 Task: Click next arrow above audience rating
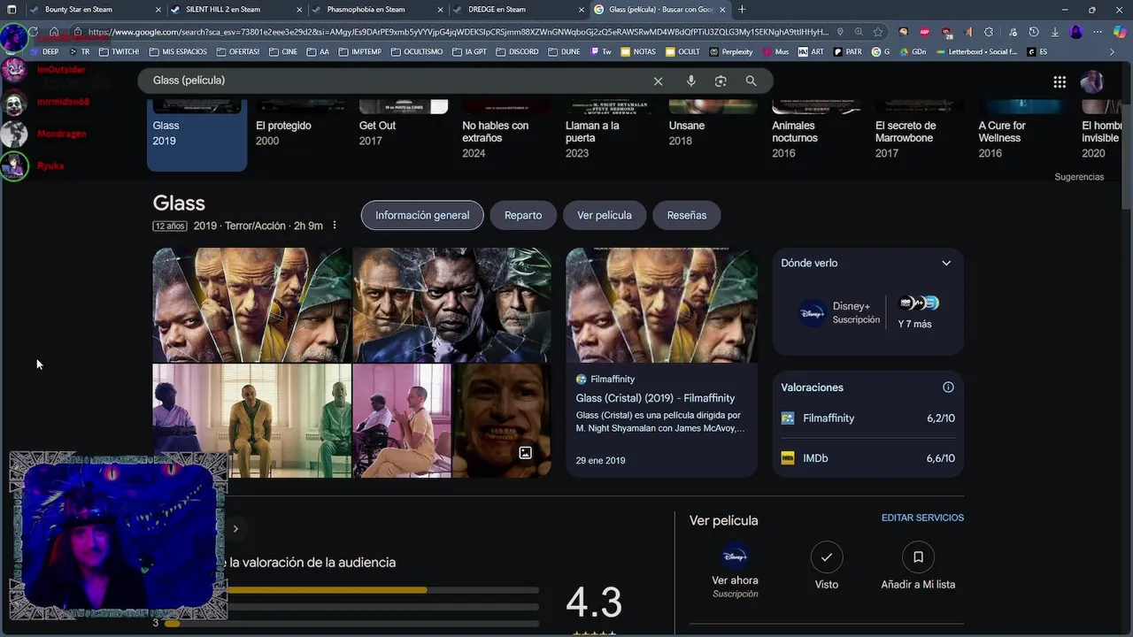pos(235,528)
